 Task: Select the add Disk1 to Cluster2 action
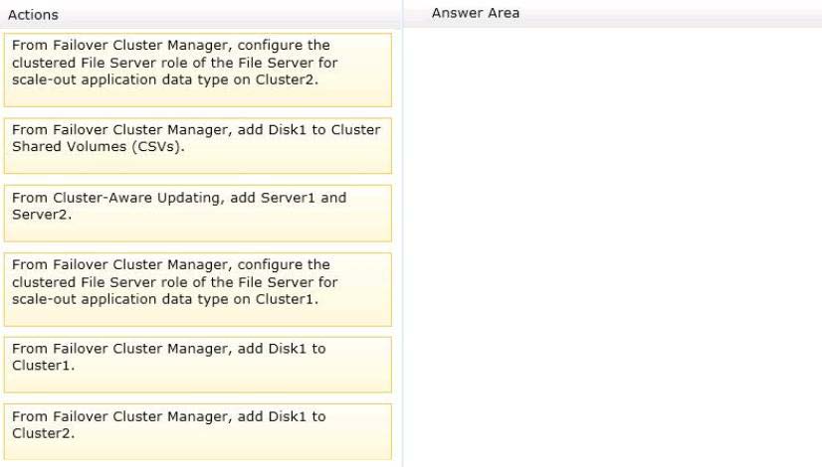pos(198,431)
